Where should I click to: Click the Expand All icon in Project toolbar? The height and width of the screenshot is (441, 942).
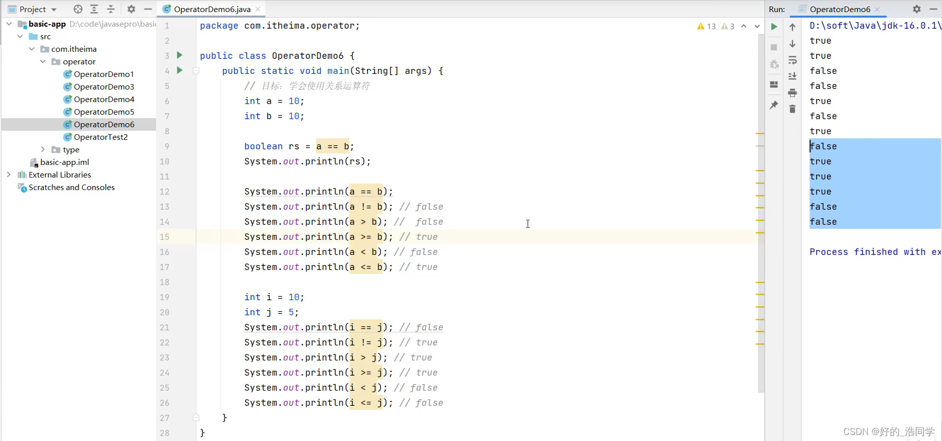(x=94, y=9)
